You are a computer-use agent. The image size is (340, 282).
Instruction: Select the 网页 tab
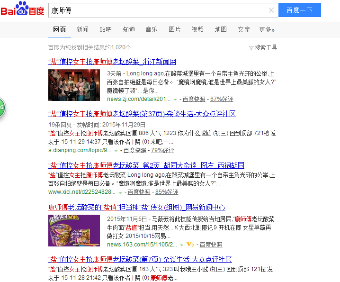click(59, 29)
